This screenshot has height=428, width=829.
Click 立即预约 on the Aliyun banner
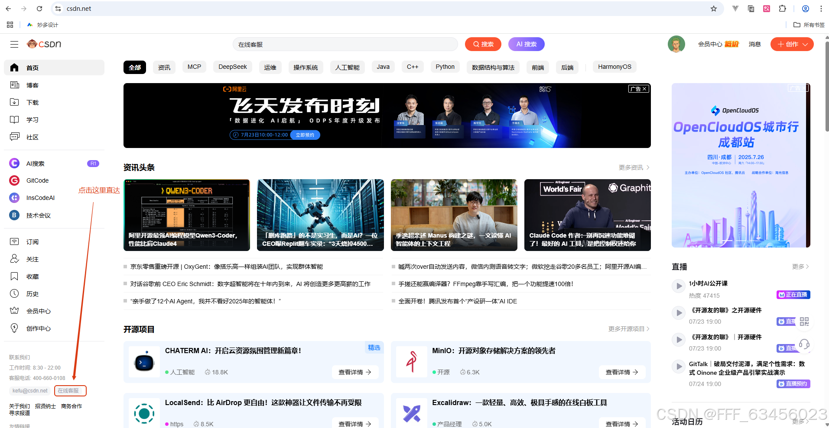point(305,135)
